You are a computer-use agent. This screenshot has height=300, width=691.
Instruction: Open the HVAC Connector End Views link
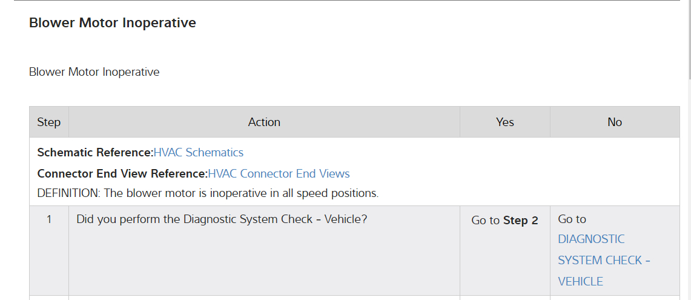coord(279,174)
